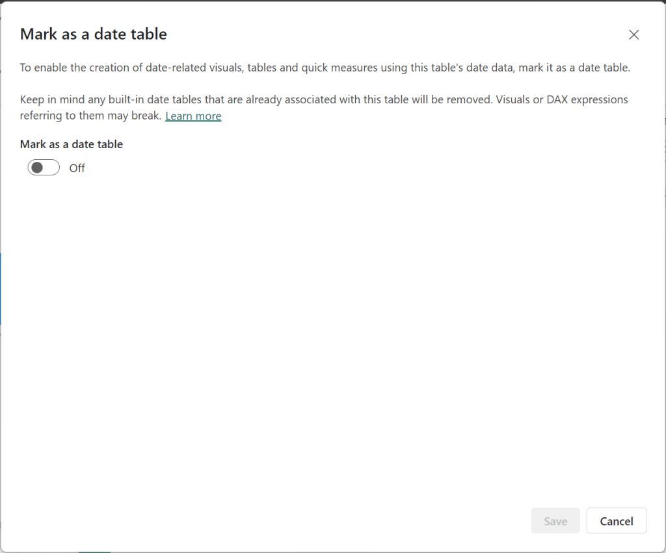This screenshot has height=553, width=666.
Task: Select the text 'Visuals or DAX expressions'
Action: [x=564, y=100]
